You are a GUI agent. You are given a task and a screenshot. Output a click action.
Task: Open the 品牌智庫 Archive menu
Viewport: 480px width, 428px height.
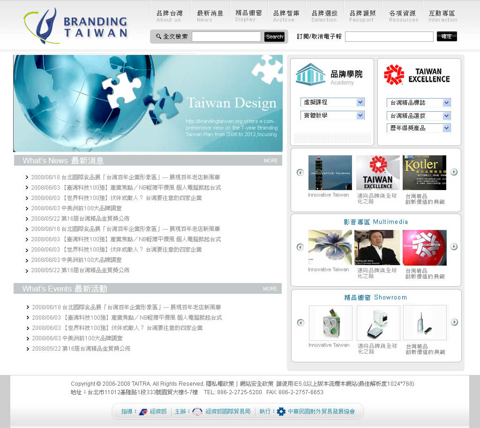(286, 16)
